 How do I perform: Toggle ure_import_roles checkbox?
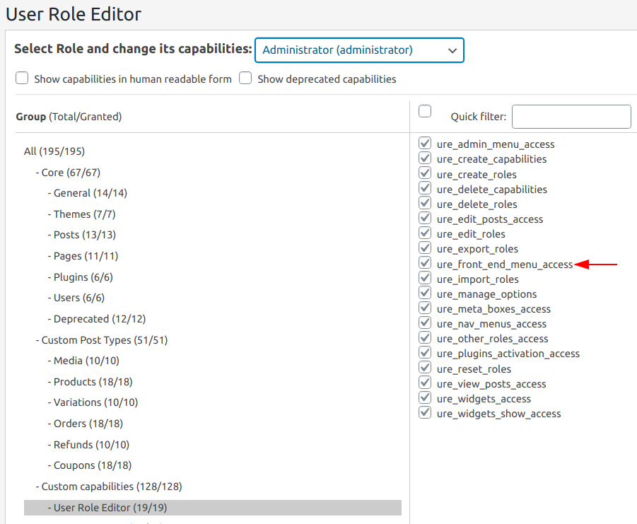point(425,278)
